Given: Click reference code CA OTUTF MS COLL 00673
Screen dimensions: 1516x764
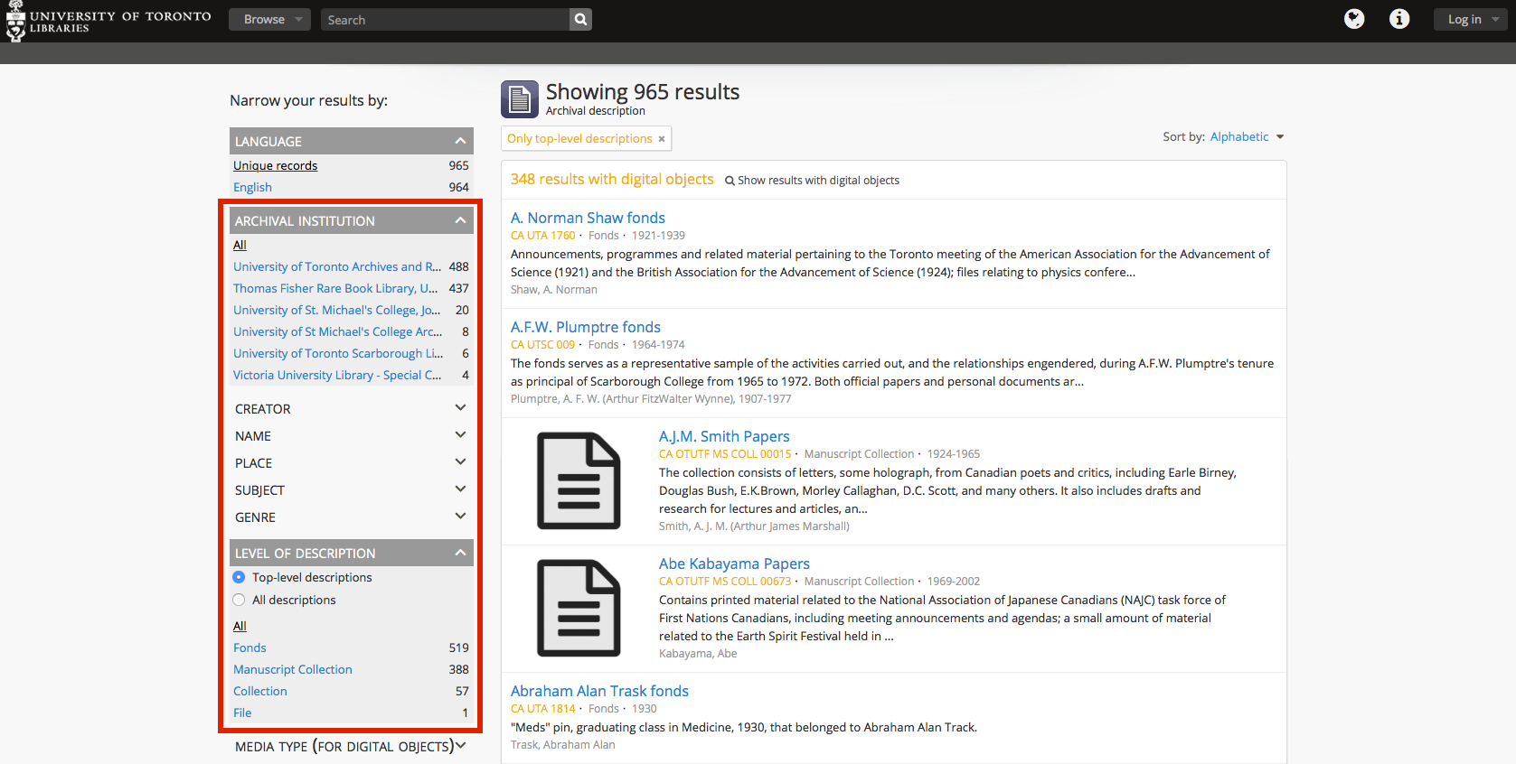Looking at the screenshot, I should click(725, 582).
